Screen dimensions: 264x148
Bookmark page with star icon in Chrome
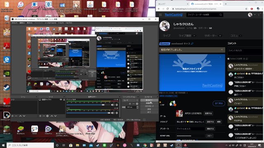246,9
